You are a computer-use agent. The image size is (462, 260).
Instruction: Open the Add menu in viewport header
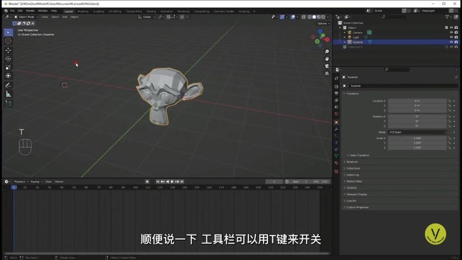coord(65,17)
